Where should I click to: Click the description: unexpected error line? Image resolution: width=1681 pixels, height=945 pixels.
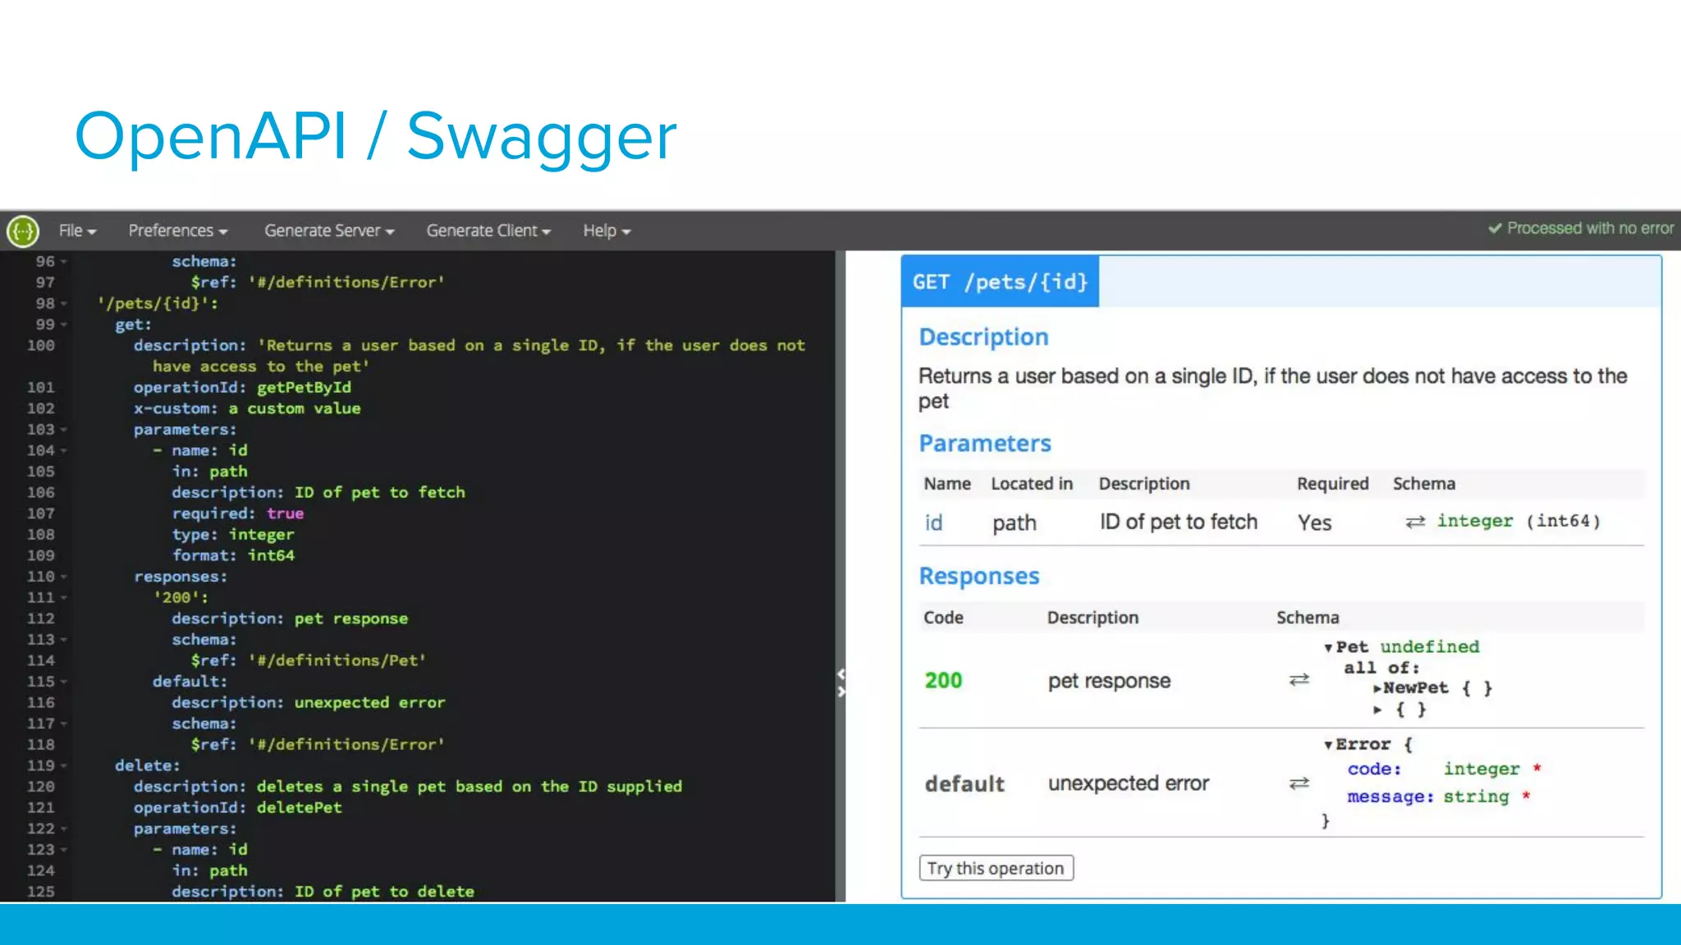coord(309,703)
